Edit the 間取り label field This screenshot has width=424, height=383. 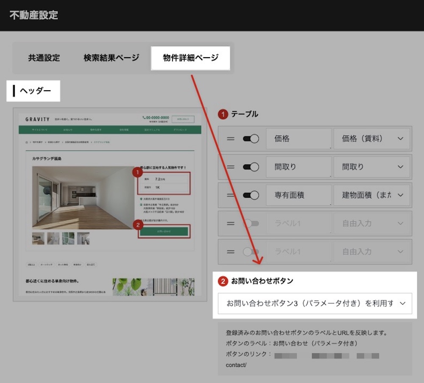pyautogui.click(x=298, y=167)
